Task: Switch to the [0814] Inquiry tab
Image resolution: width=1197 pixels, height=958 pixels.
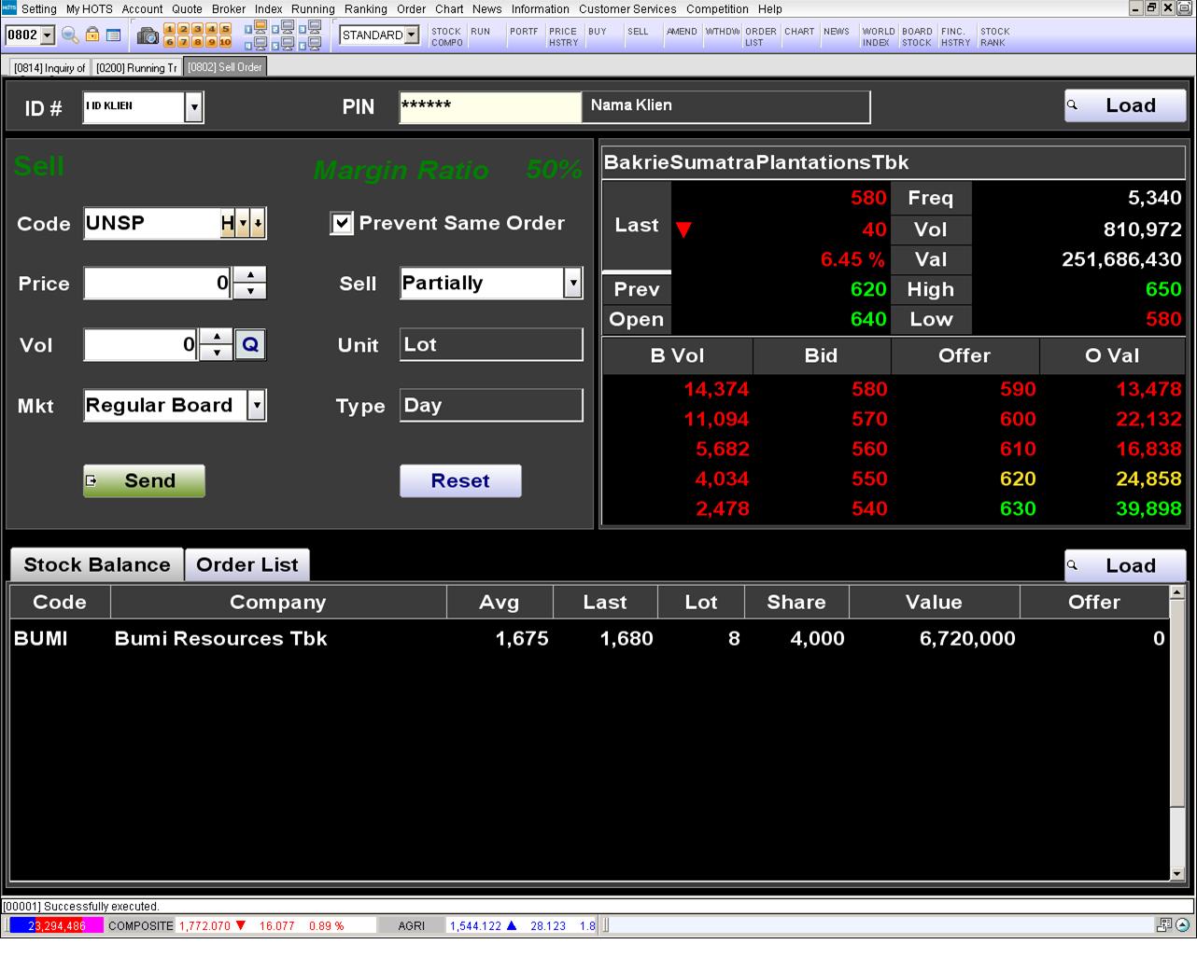Action: pos(49,67)
